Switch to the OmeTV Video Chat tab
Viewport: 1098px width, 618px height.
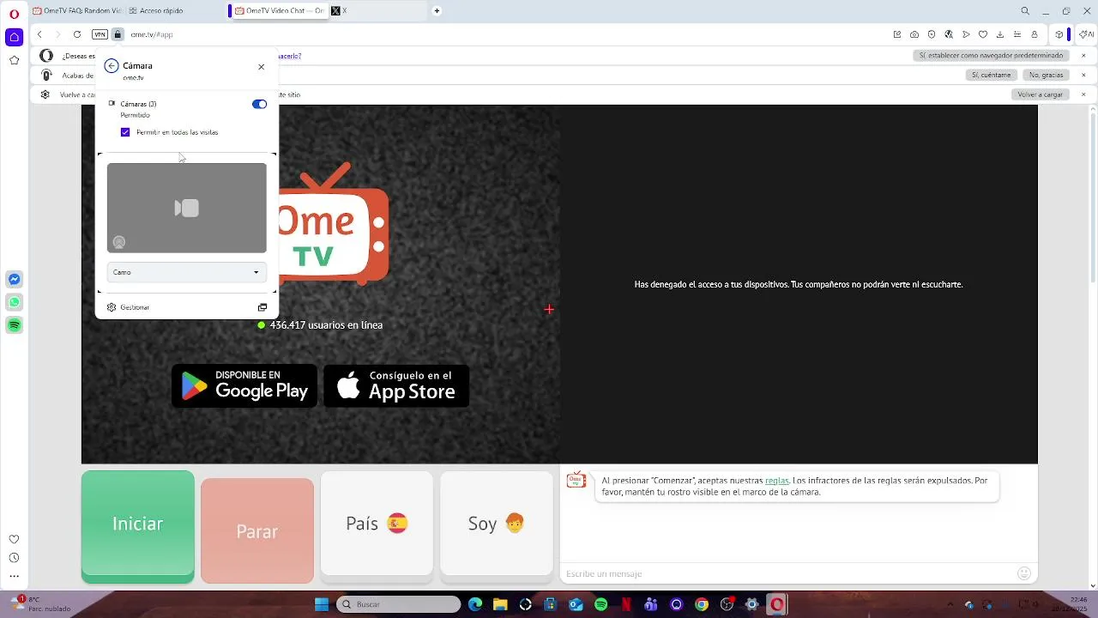click(279, 11)
